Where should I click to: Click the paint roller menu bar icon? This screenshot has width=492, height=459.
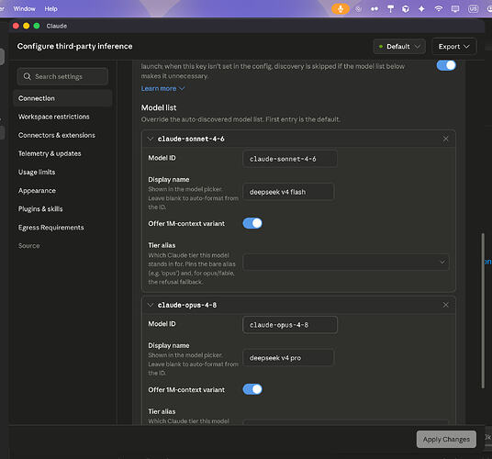[390, 9]
